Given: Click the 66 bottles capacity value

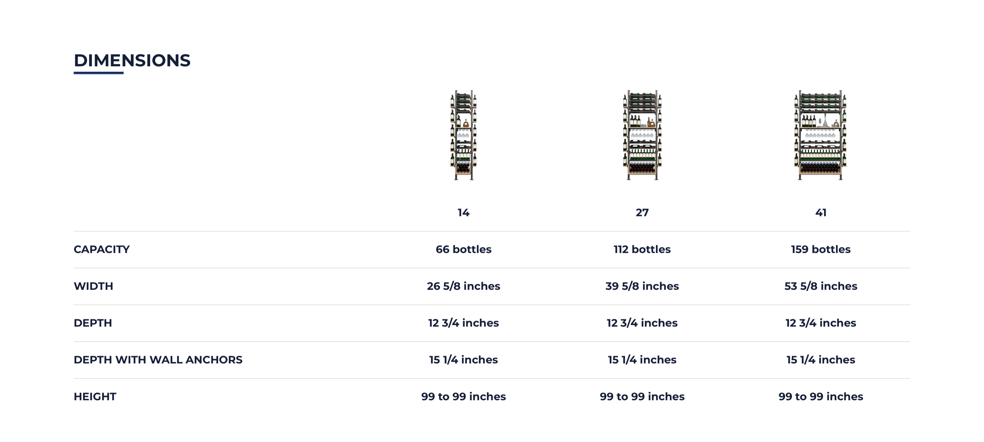Looking at the screenshot, I should [x=463, y=250].
